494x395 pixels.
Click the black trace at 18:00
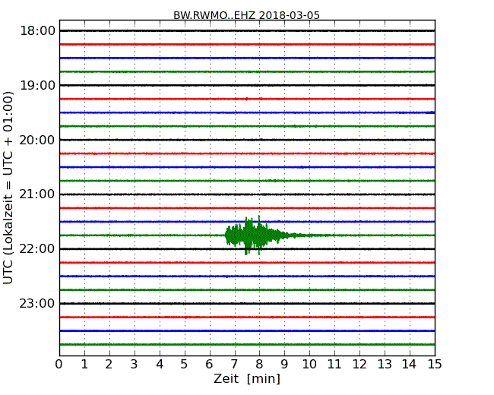tap(247, 31)
